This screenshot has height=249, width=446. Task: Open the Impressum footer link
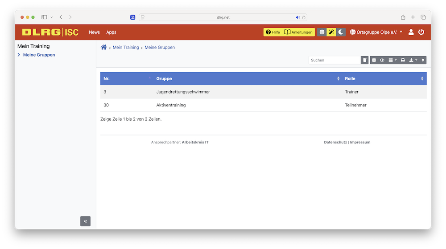[360, 142]
